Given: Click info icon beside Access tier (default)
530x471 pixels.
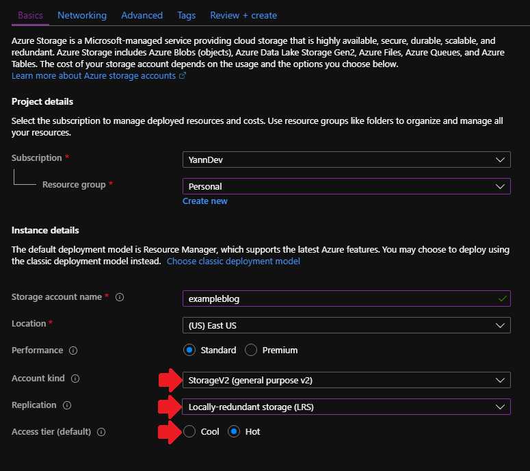Looking at the screenshot, I should tap(101, 433).
